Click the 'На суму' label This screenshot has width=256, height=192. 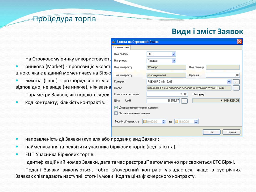click(198, 94)
